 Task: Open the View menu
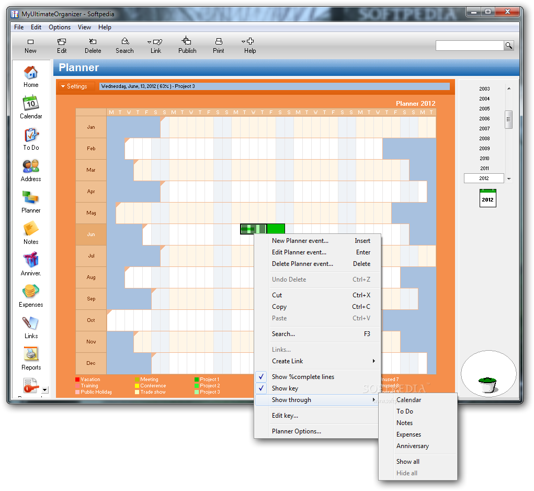tap(84, 27)
